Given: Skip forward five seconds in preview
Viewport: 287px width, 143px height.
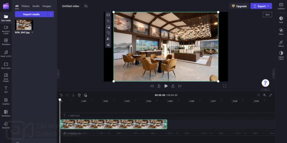Looking at the screenshot, I should (173, 86).
